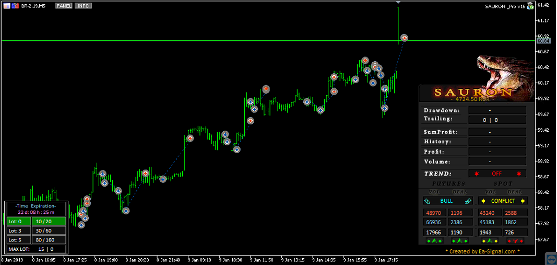
Task: Toggle the TREND OFF switch
Action: click(497, 174)
